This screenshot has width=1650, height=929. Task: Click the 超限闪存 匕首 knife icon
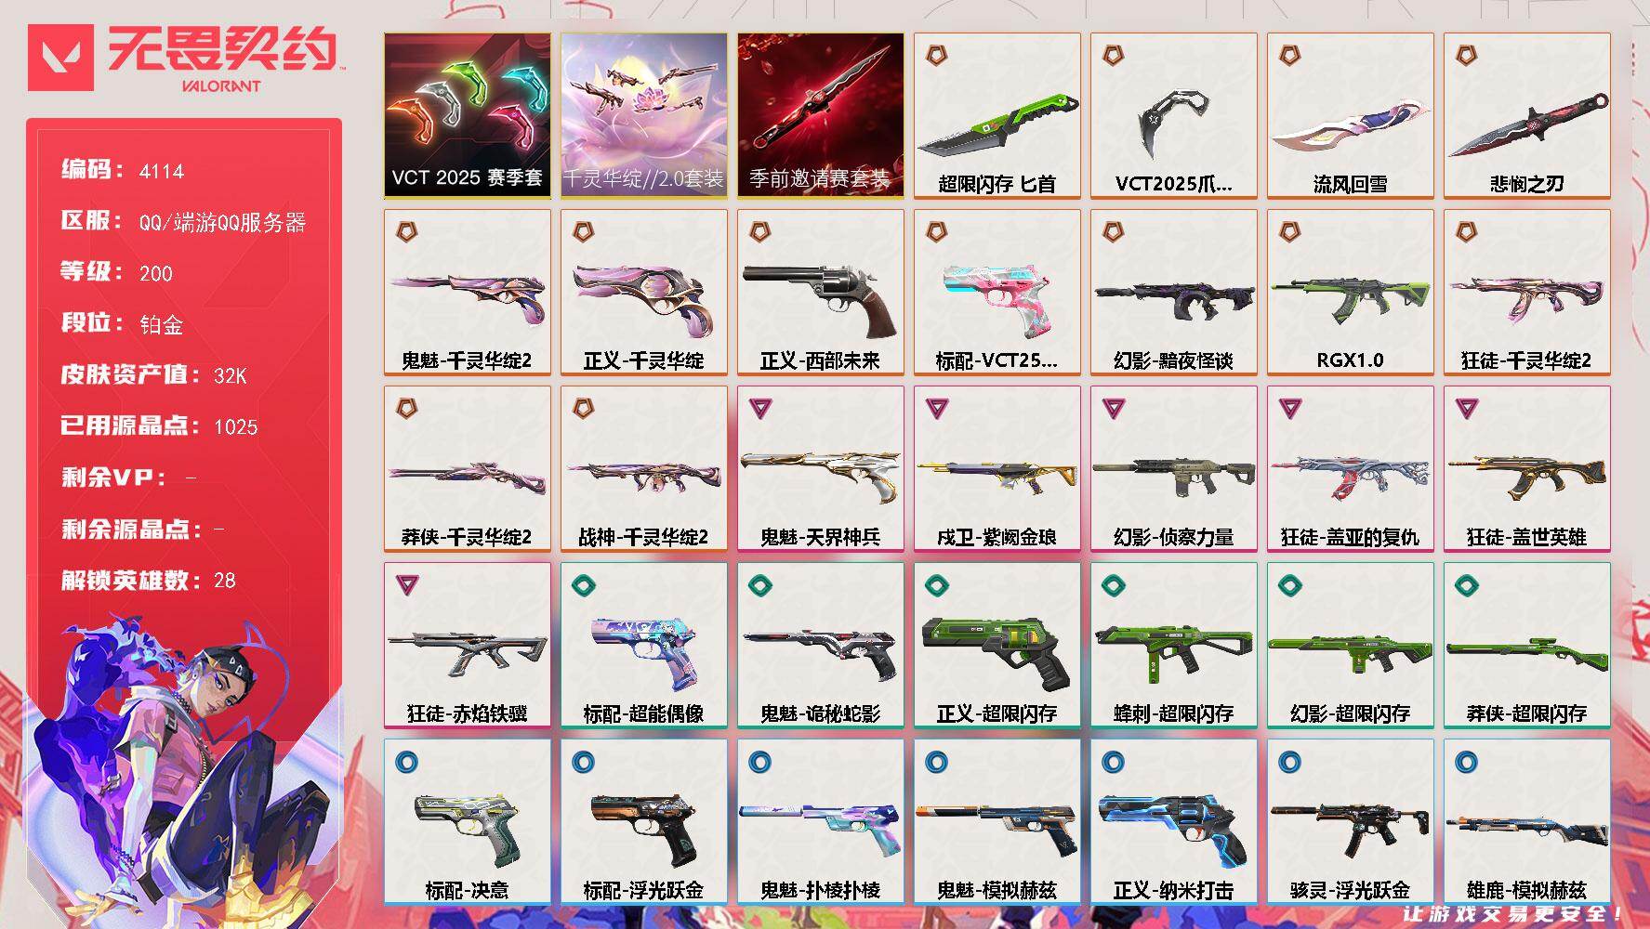pos(997,115)
